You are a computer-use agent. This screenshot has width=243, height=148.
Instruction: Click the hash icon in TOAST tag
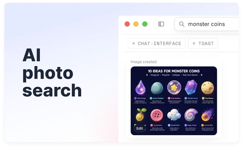coord(194,43)
